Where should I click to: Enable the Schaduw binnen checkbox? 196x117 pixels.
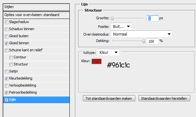pos(6,29)
